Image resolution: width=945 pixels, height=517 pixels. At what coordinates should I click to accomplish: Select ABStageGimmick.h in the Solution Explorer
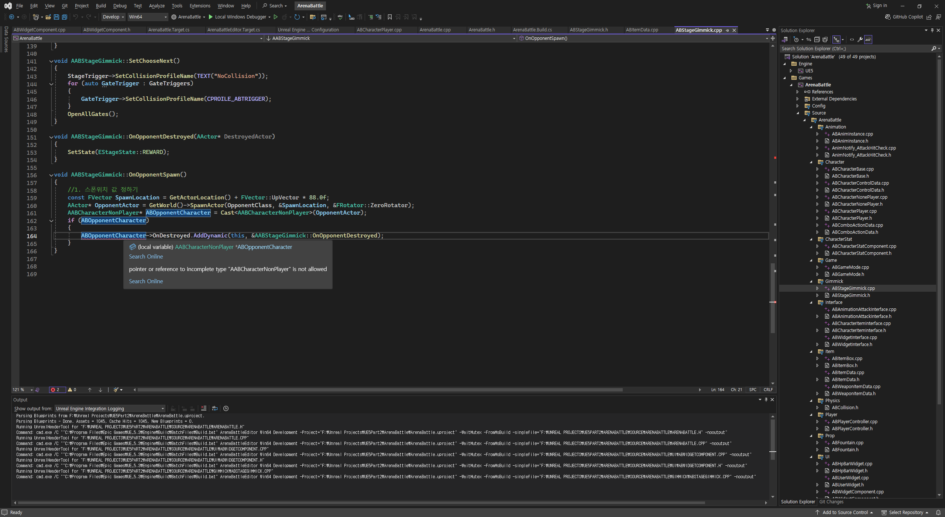pyautogui.click(x=850, y=295)
